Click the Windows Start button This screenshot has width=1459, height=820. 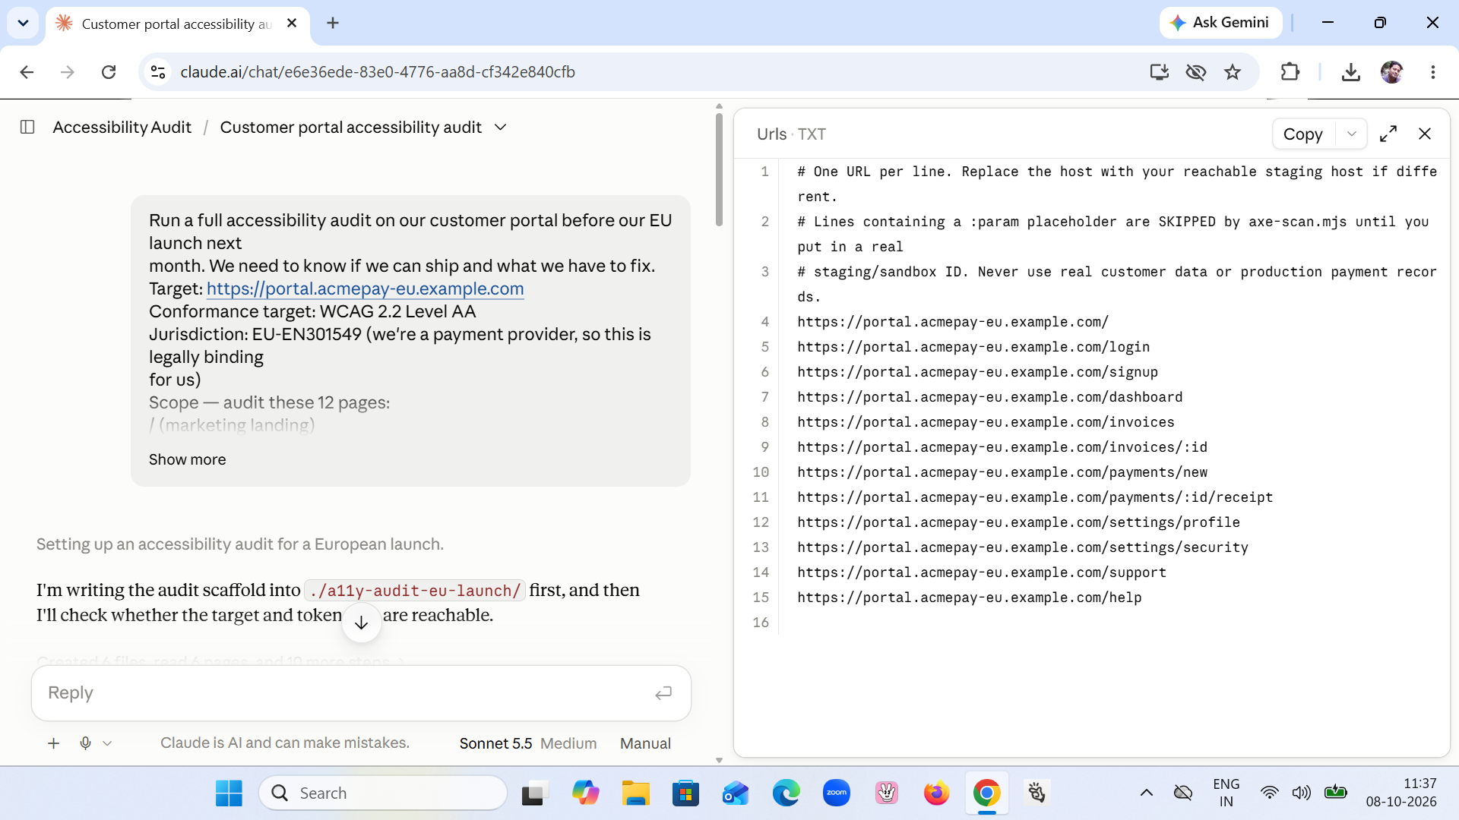[x=229, y=793]
